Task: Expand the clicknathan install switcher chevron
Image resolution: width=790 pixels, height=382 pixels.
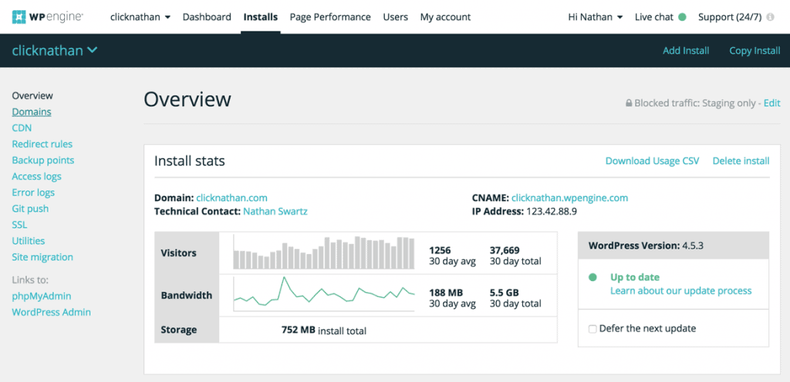Action: coord(93,50)
